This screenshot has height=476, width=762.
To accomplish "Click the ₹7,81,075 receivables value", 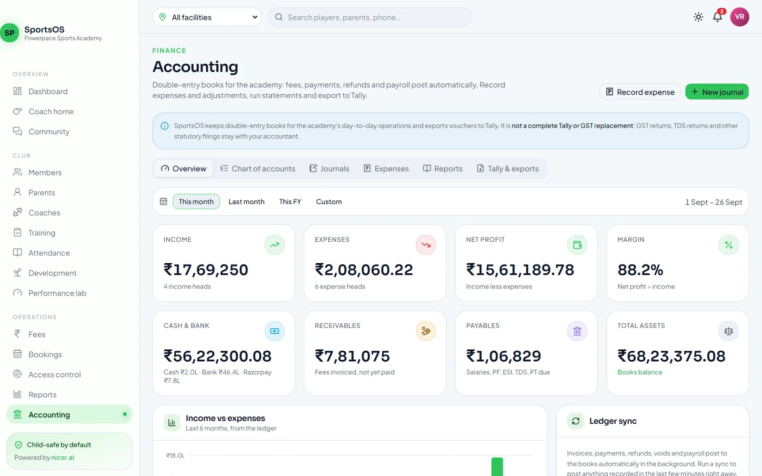I will [x=352, y=356].
